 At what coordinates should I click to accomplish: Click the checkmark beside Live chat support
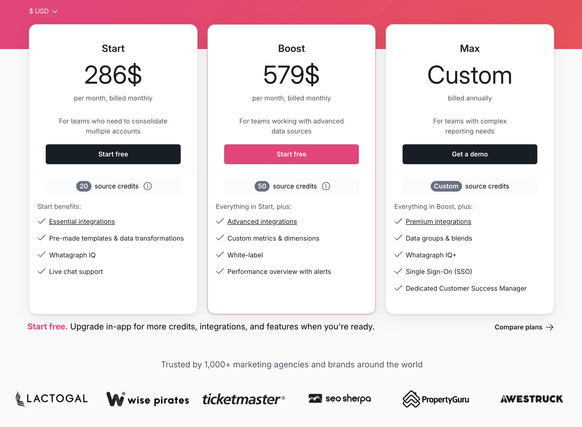pyautogui.click(x=42, y=271)
